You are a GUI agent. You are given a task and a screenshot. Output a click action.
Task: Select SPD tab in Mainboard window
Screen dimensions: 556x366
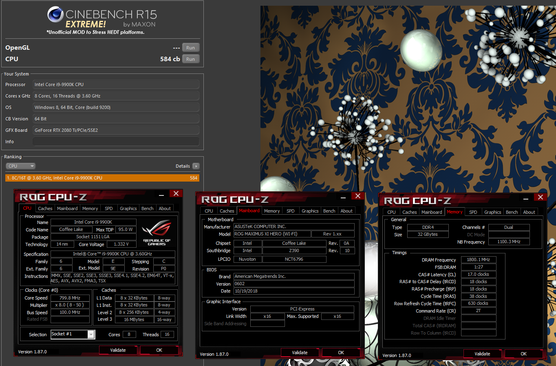pyautogui.click(x=291, y=211)
